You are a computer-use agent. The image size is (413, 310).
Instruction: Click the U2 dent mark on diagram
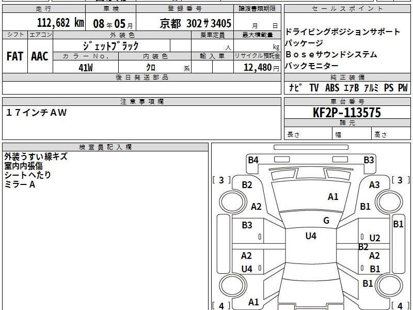pos(375,238)
